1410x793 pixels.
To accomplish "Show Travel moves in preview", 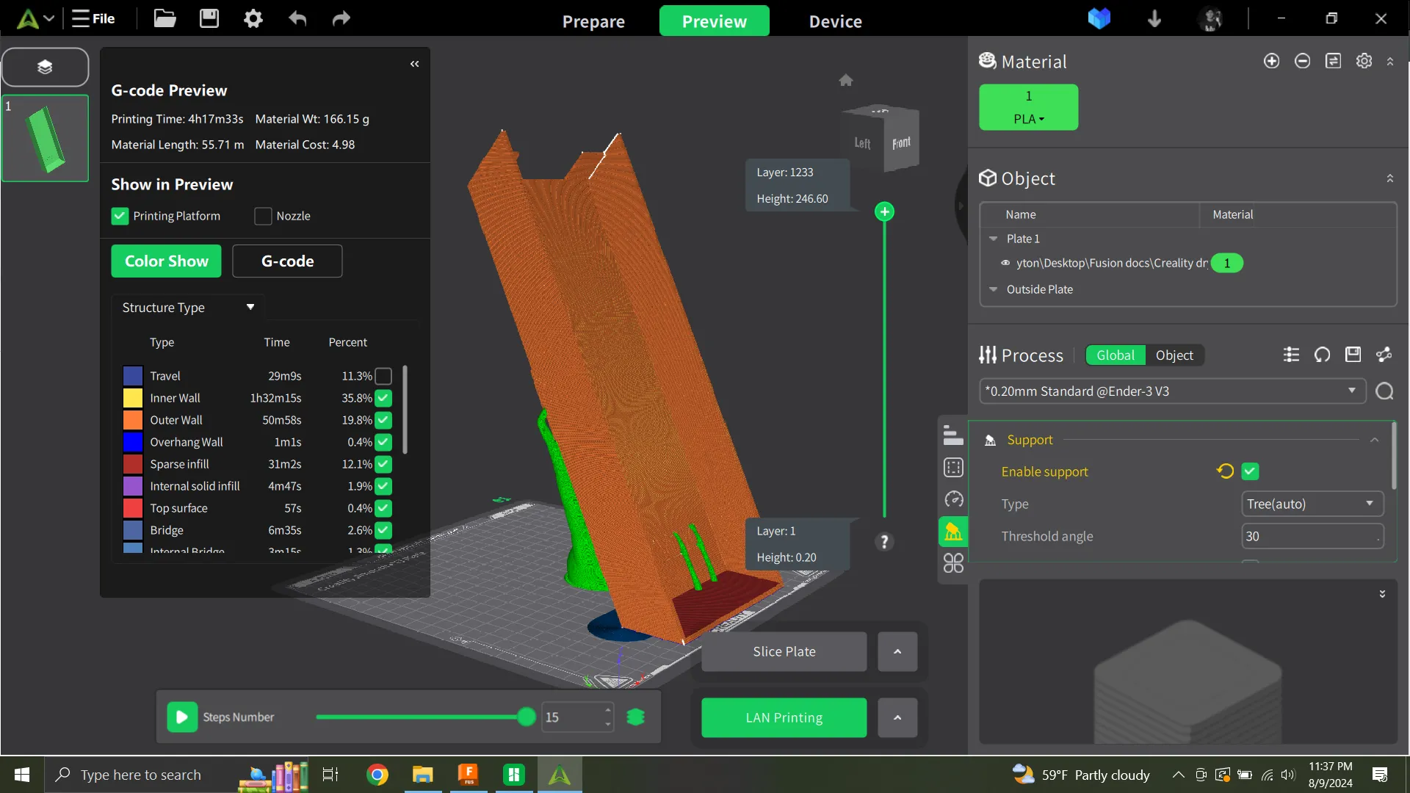I will click(383, 376).
